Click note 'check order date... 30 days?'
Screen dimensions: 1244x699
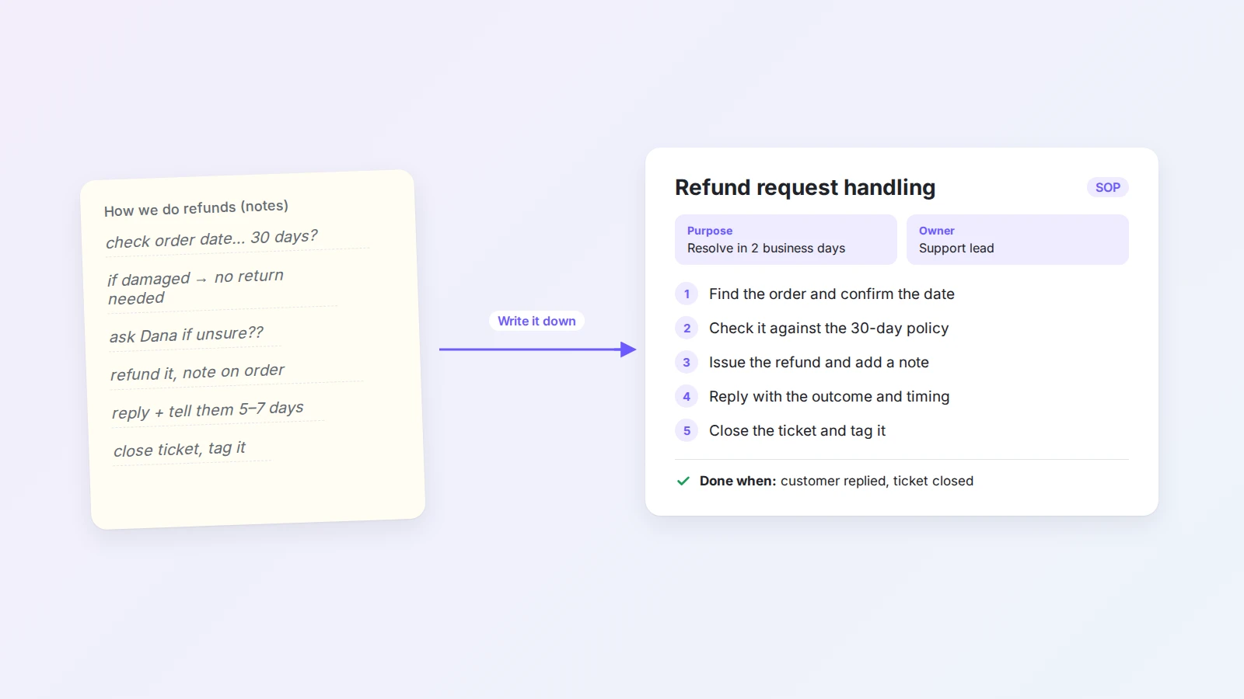pos(211,239)
